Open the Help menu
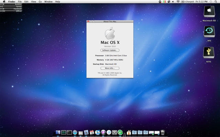 (x=57, y=1)
